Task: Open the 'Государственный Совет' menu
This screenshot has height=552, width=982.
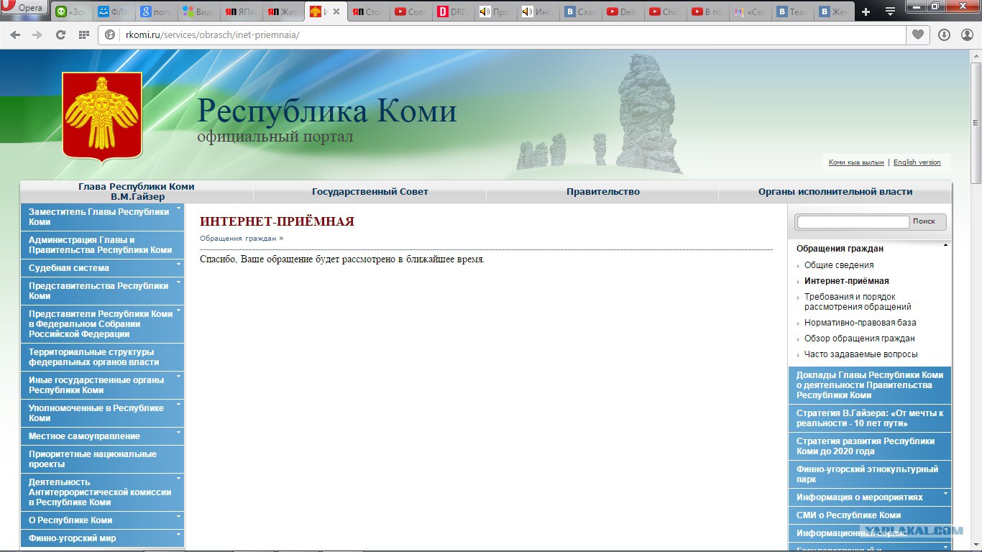Action: click(x=370, y=191)
